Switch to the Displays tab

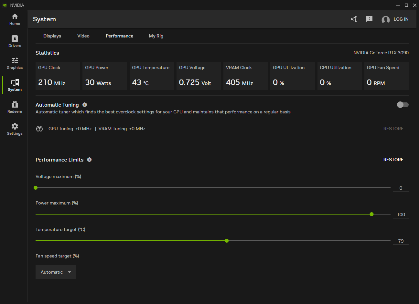click(x=52, y=36)
